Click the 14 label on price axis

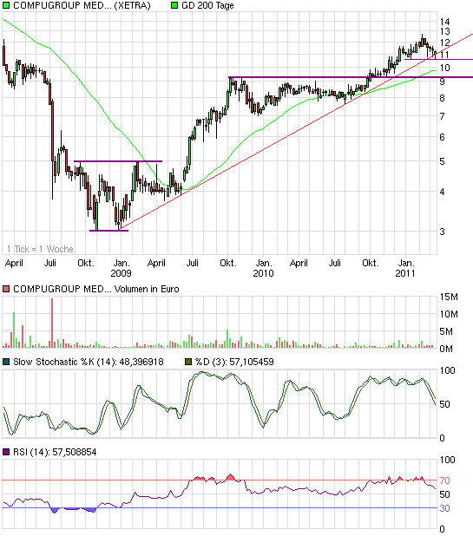point(444,22)
